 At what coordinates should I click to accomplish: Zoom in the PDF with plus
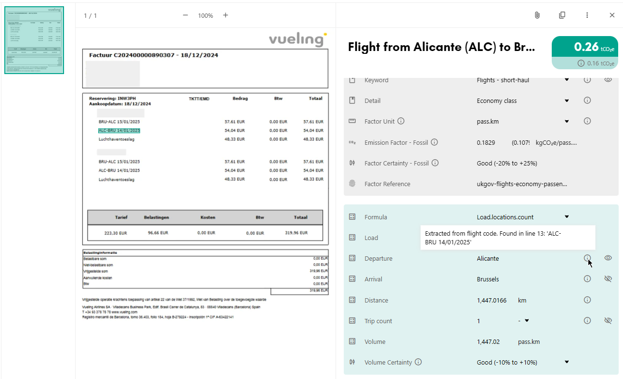pyautogui.click(x=225, y=15)
